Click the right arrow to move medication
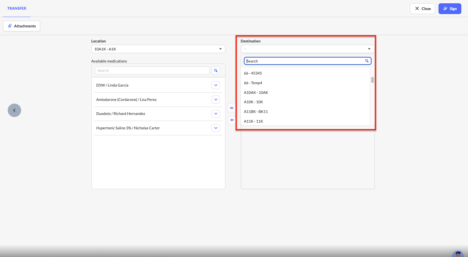The image size is (468, 257). click(x=231, y=108)
